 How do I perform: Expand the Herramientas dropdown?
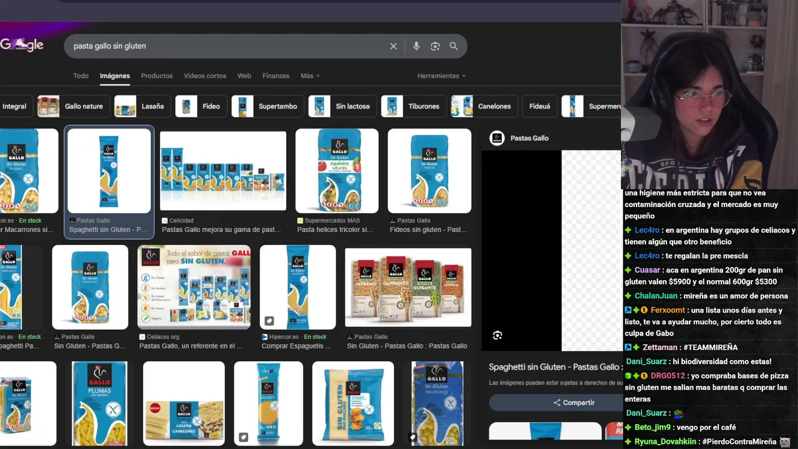point(441,76)
